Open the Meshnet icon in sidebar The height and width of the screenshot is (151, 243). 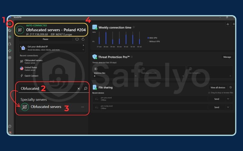click(x=10, y=51)
